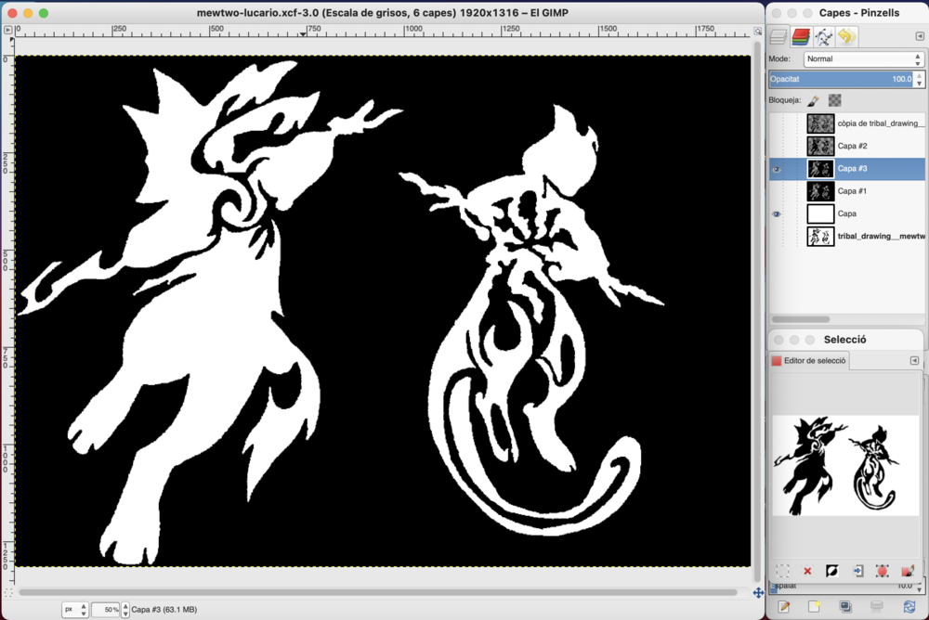This screenshot has height=620, width=929.
Task: Open Capes panel tab configuration menu
Action: pyautogui.click(x=920, y=36)
